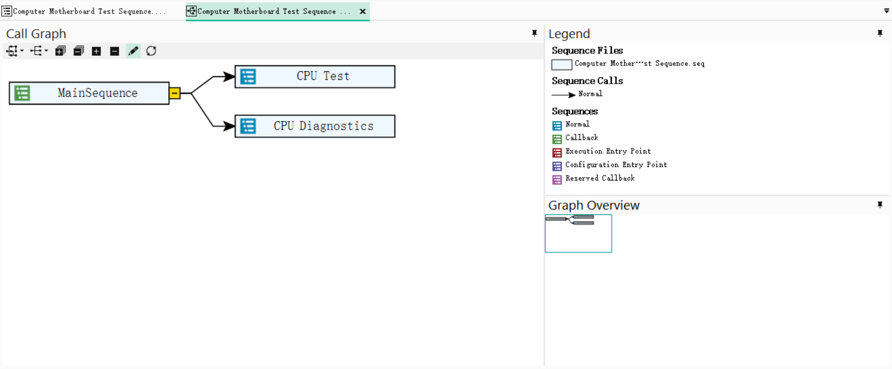Click the Collapse All nodes icon

coord(78,51)
